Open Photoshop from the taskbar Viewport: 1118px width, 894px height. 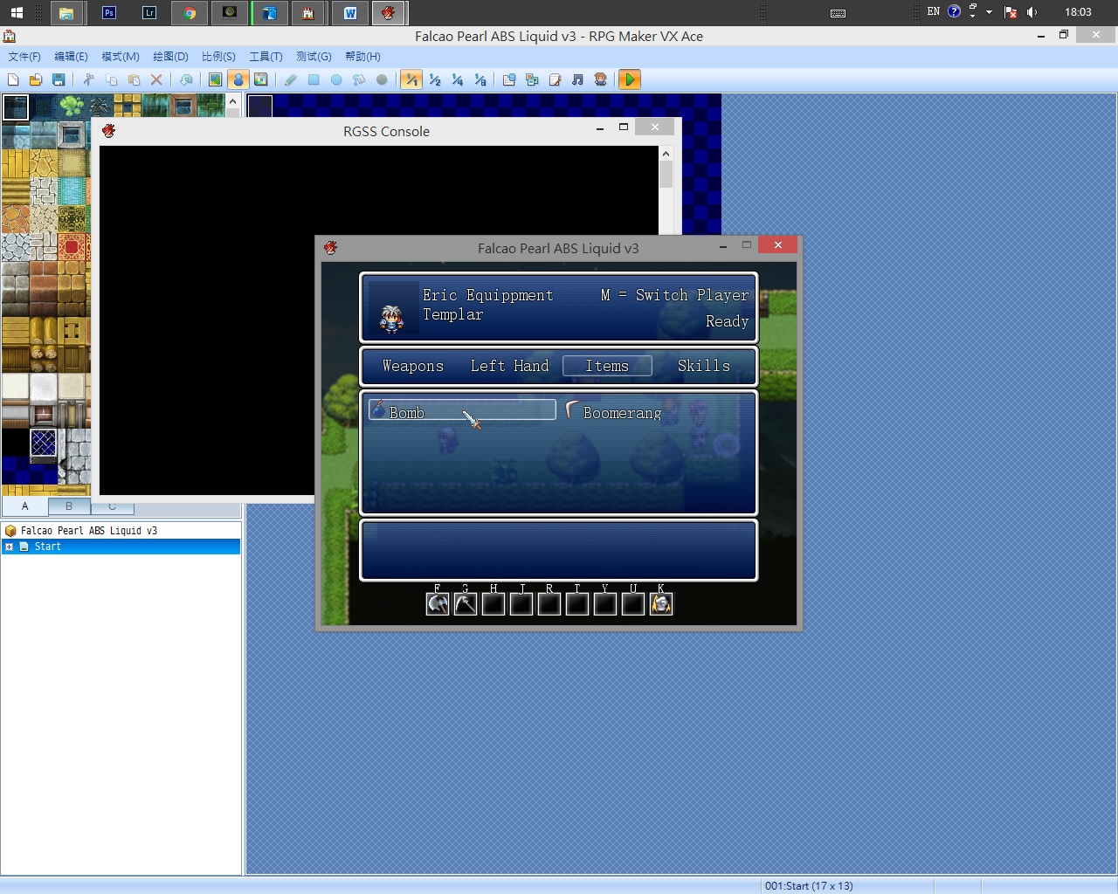tap(108, 12)
